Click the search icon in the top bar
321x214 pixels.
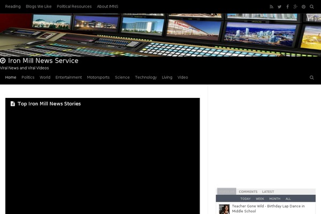coord(311,7)
